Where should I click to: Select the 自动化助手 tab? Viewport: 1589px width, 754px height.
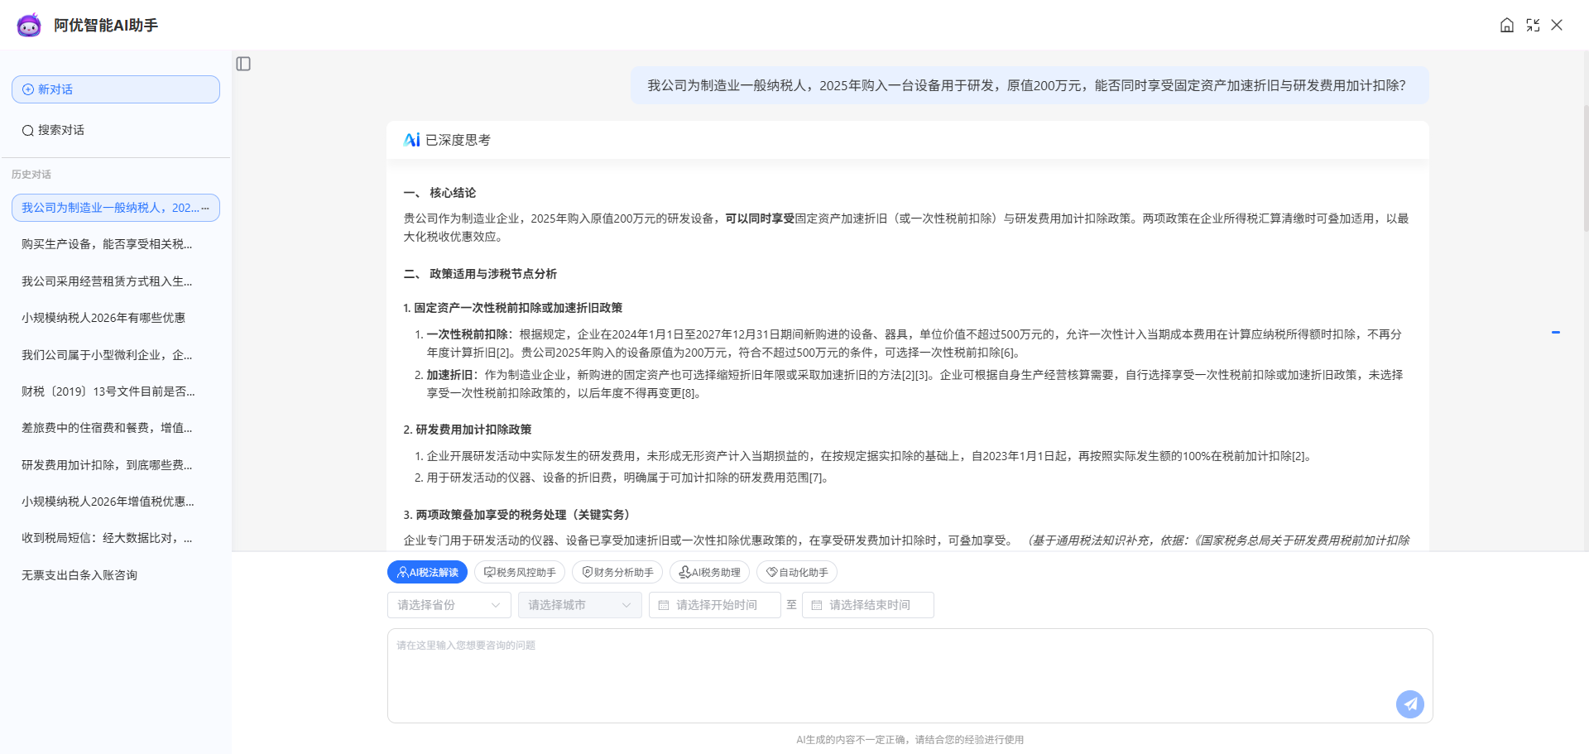click(x=797, y=572)
